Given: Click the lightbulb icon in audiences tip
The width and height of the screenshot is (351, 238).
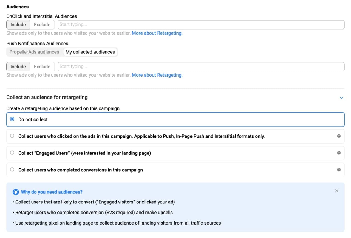Looking at the screenshot, I should coord(16,192).
